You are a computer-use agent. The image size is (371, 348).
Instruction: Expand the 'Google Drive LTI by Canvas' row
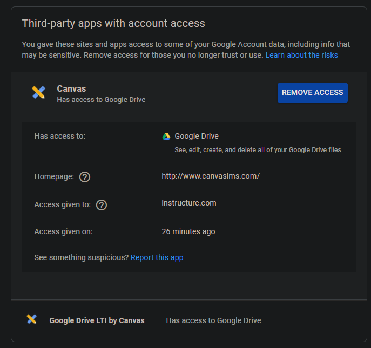[x=189, y=320]
